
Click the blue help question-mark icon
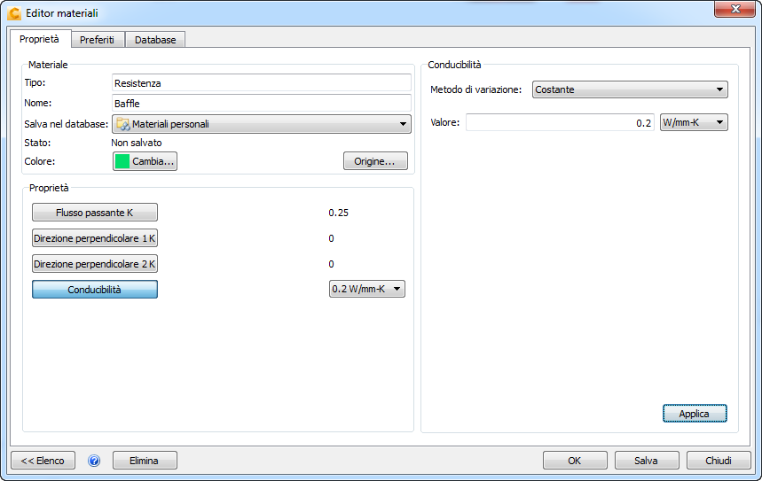point(94,461)
